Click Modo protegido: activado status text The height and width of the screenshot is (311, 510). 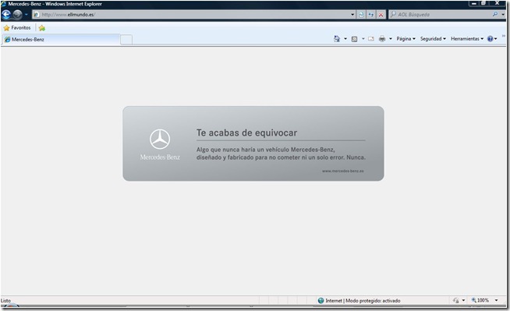click(373, 301)
